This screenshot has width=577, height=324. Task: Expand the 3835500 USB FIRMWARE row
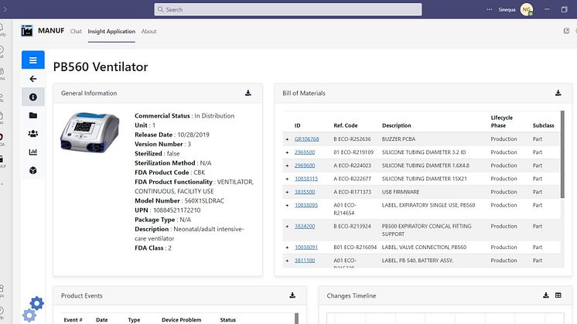287,191
